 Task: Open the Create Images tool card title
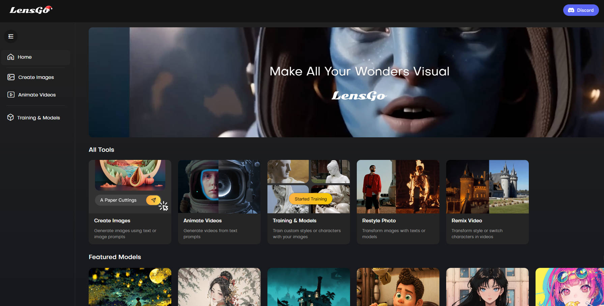(112, 221)
